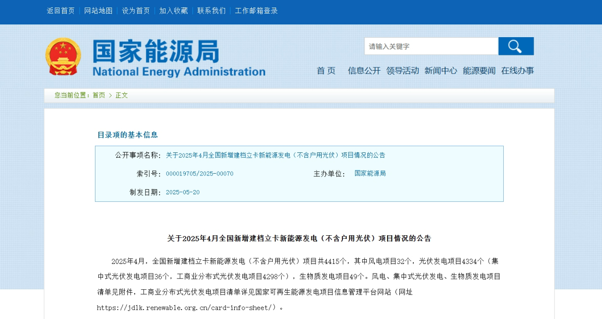Image resolution: width=602 pixels, height=319 pixels.
Task: Click the 公开事项名称 announcement title link
Action: [x=275, y=155]
